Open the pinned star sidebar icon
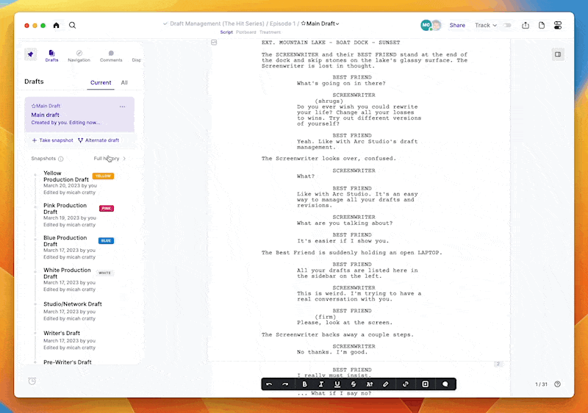Screen dimensions: 588x413 pyautogui.click(x=31, y=54)
